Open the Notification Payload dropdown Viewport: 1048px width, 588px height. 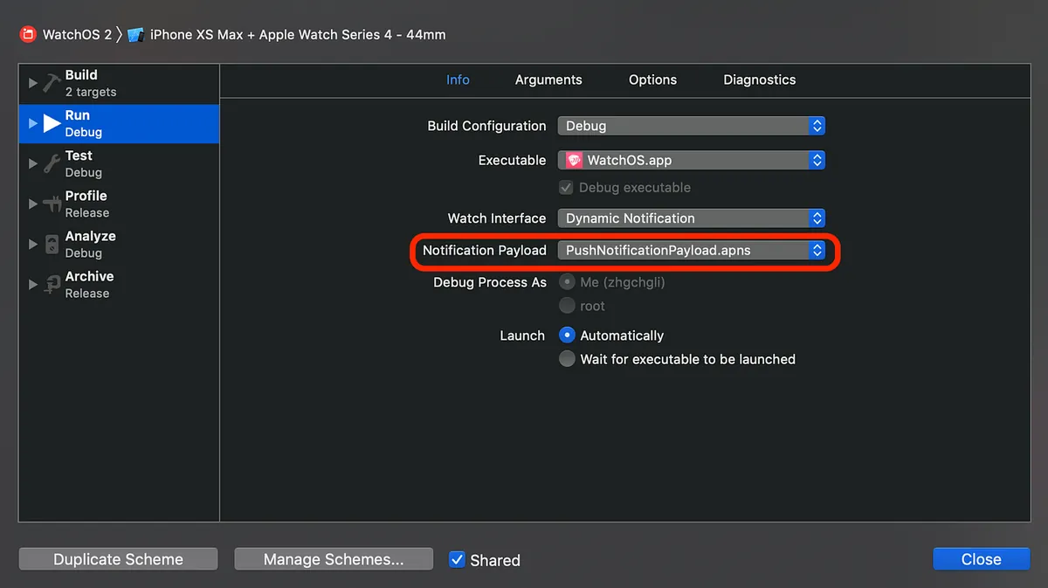816,250
